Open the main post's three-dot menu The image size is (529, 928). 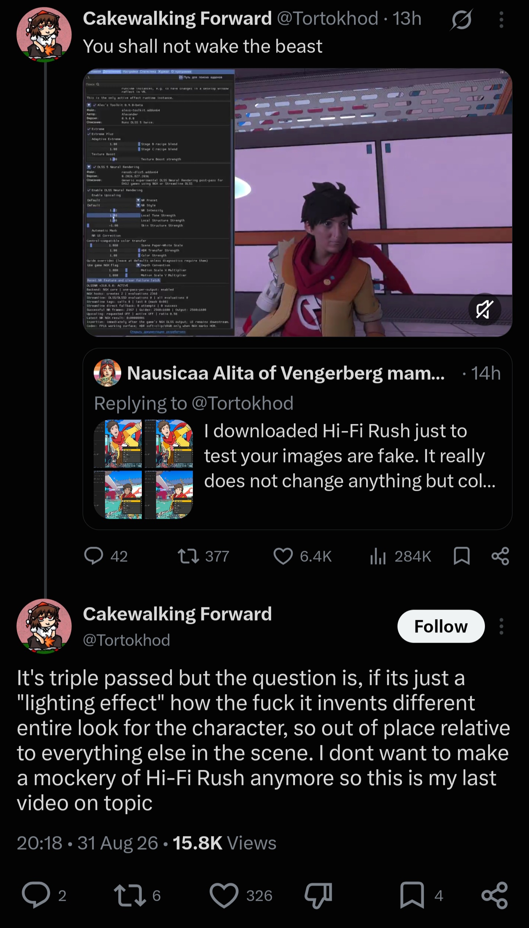pyautogui.click(x=501, y=626)
